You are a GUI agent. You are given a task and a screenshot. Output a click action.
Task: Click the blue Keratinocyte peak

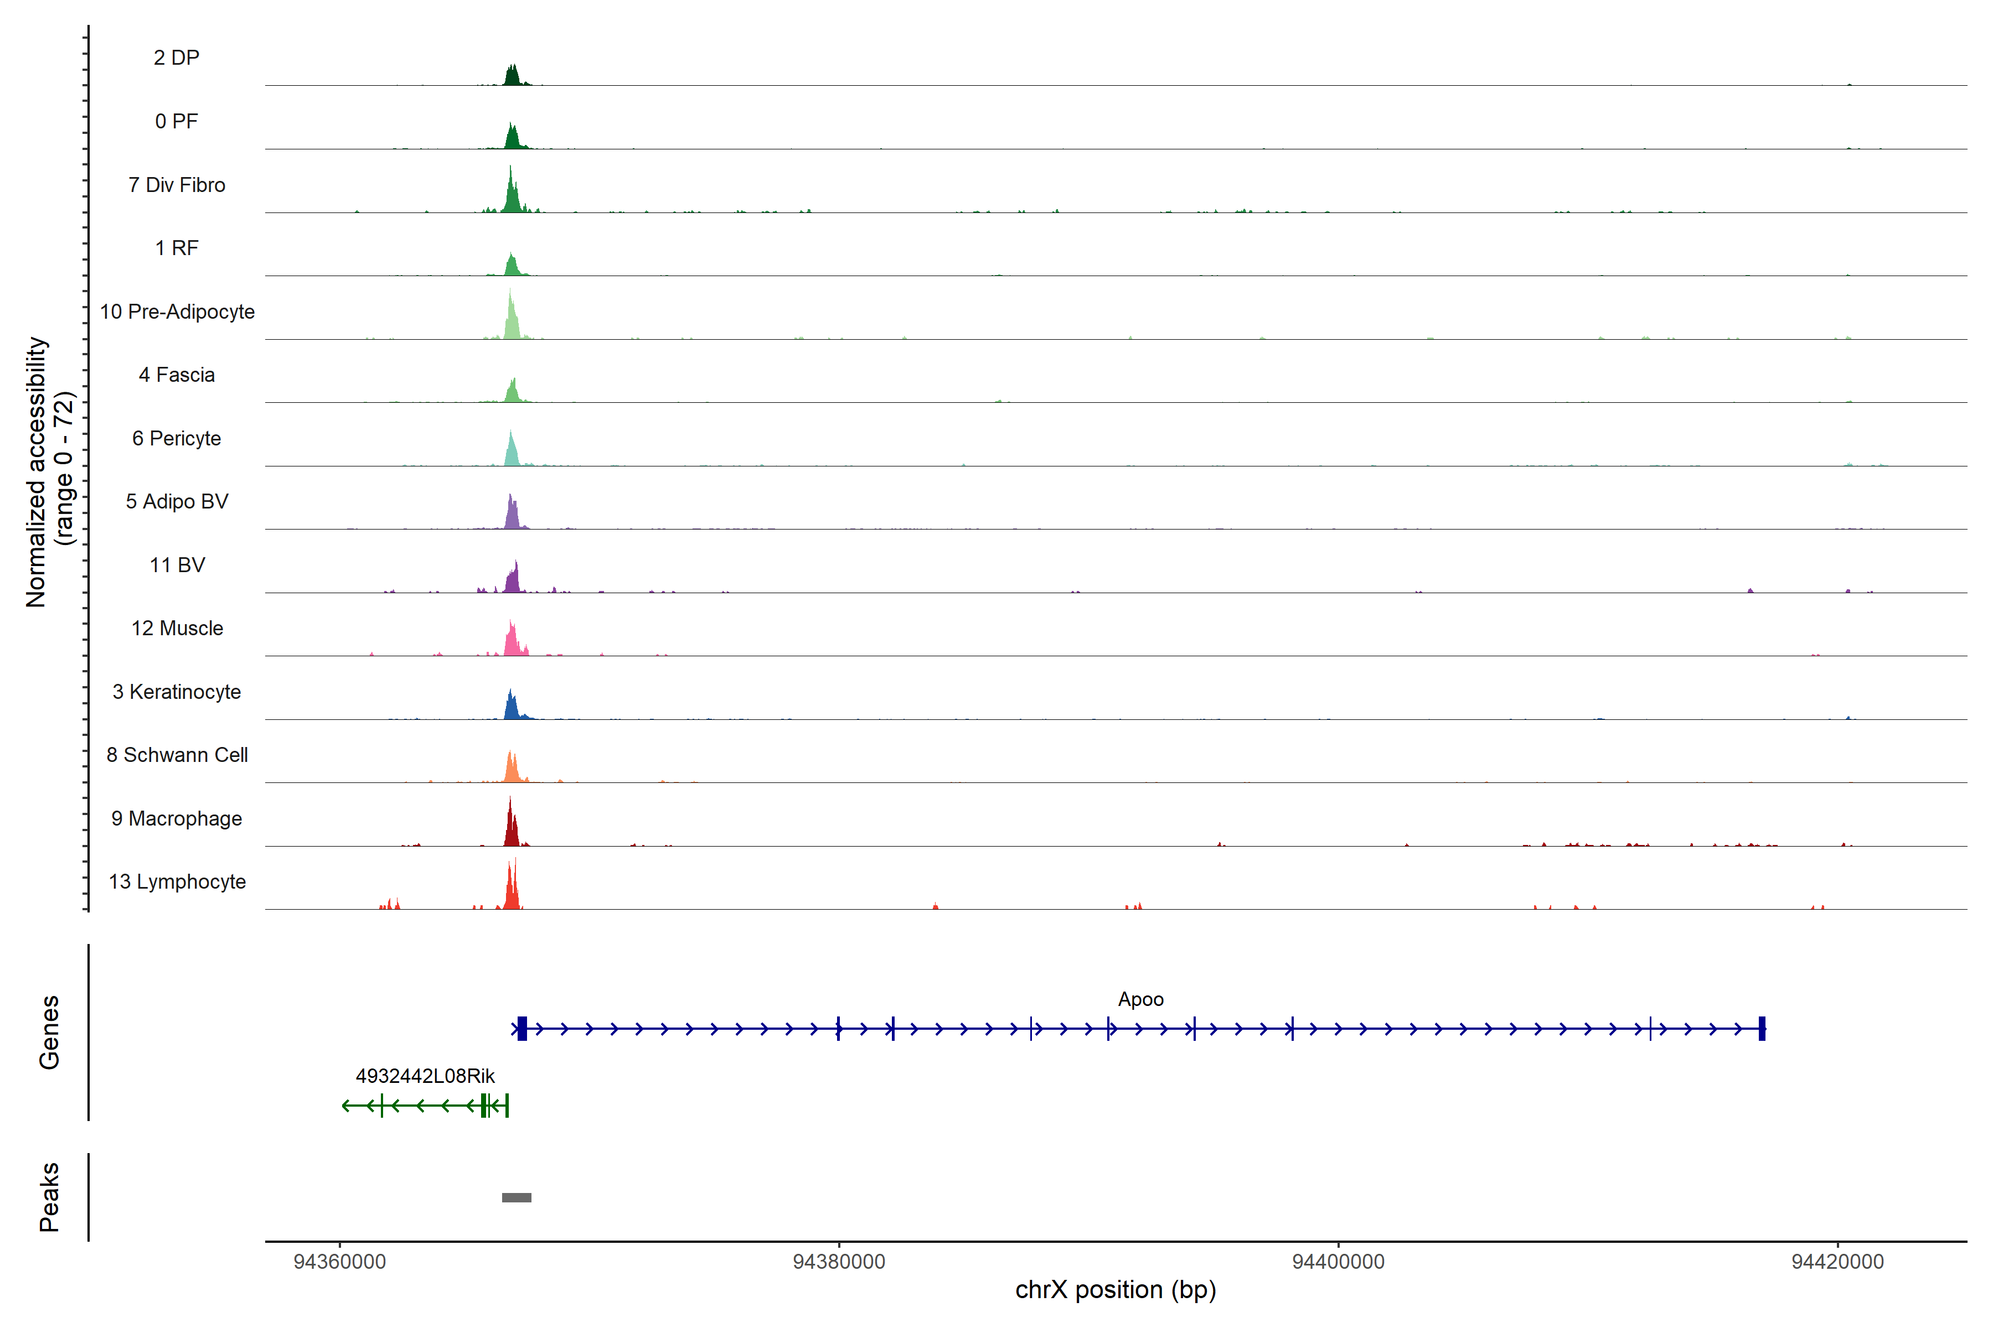511,707
